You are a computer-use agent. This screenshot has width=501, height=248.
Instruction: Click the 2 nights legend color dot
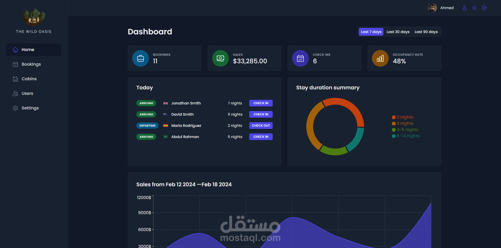coord(394,117)
